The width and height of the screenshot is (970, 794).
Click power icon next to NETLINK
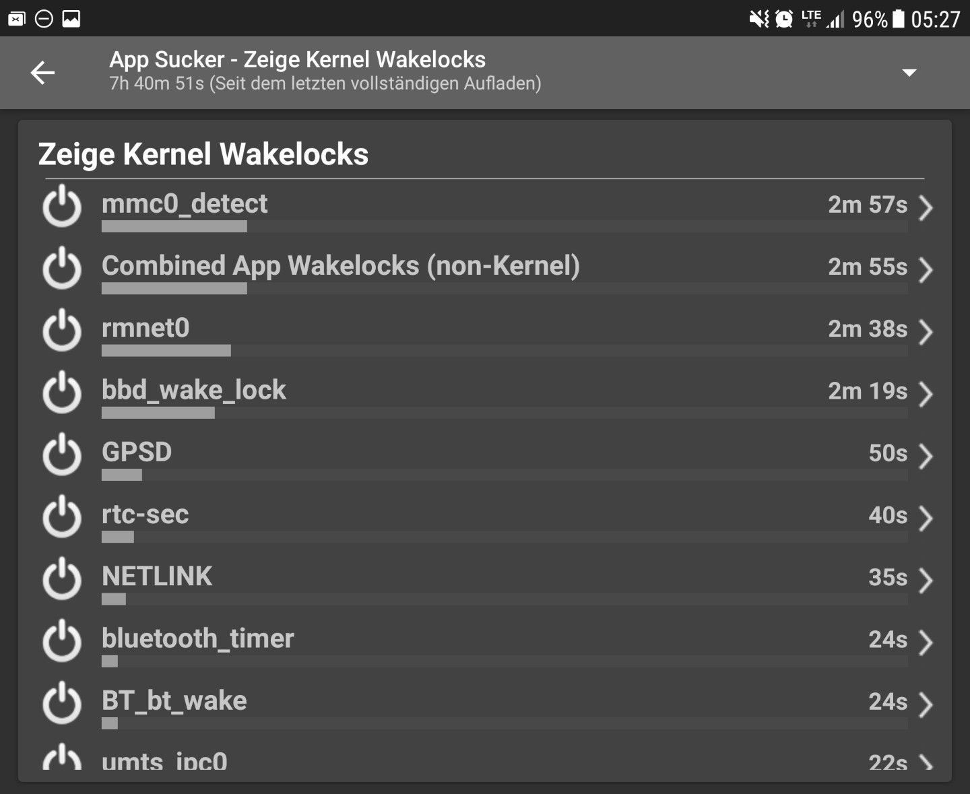[62, 578]
